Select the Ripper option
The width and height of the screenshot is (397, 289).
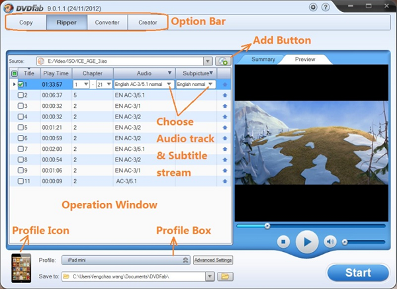click(67, 22)
